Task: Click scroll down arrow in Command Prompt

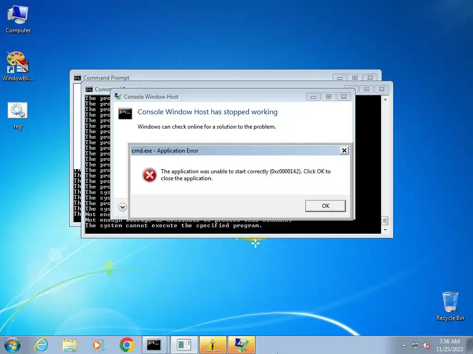Action: tap(385, 230)
